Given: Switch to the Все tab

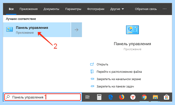Looking at the screenshot, I should pyautogui.click(x=11, y=9).
